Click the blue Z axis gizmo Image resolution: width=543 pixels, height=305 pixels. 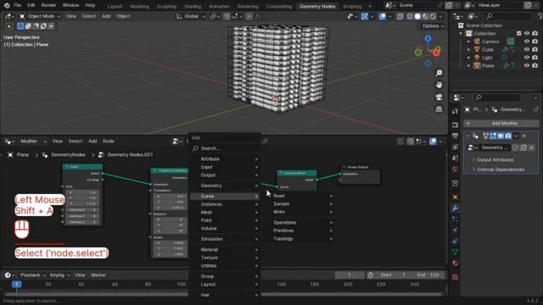428,38
